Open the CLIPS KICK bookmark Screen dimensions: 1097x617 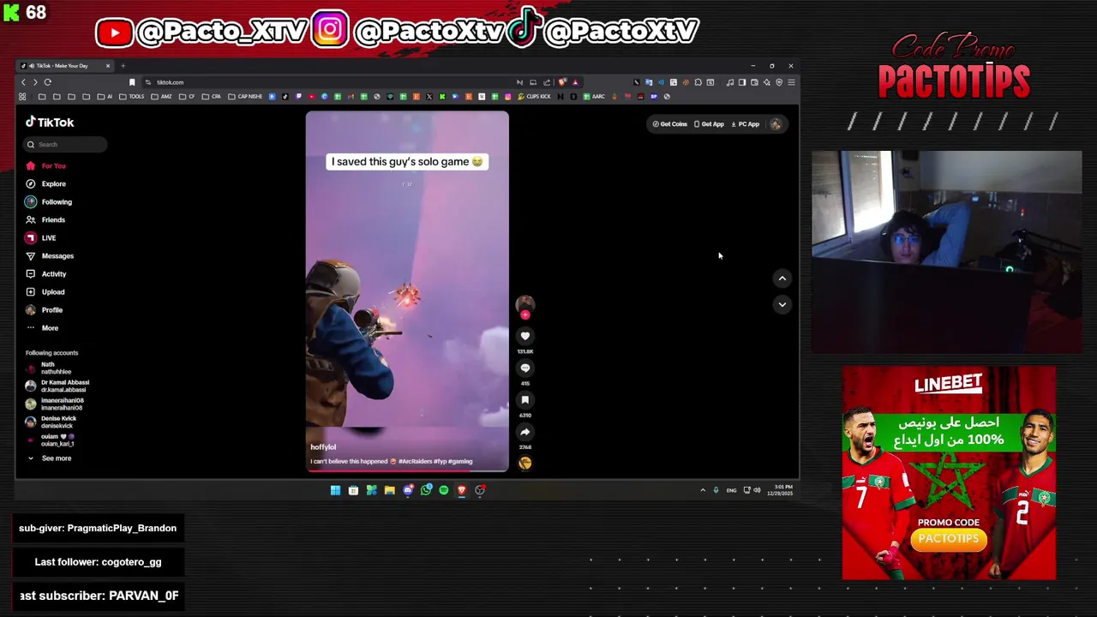[x=535, y=96]
